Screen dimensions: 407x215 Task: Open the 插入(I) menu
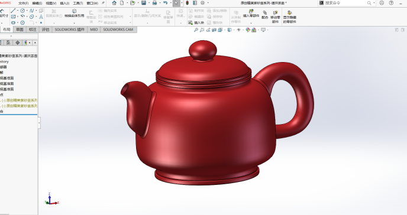tap(64, 3)
